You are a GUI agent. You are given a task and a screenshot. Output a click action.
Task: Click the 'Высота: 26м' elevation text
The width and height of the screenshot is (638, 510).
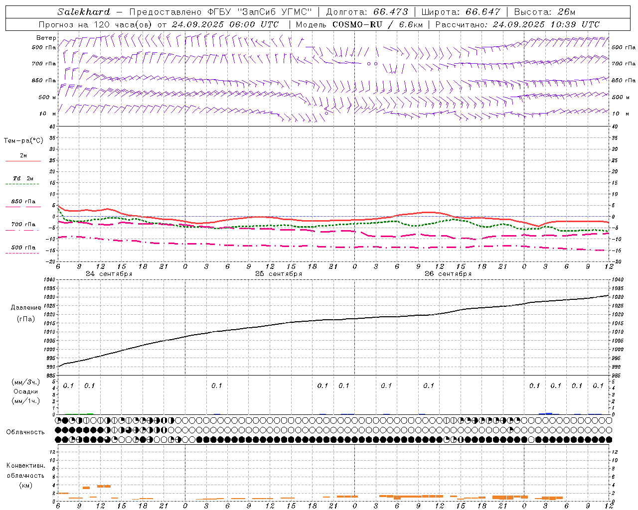[545, 12]
